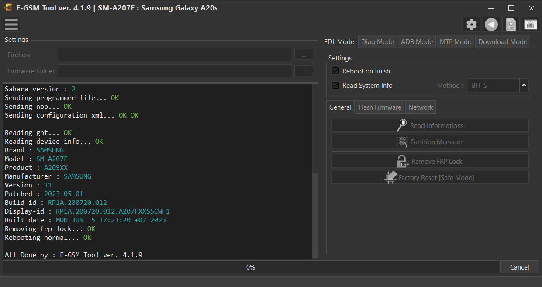Switch to EDL Mode tab
Viewport: 542px width, 287px height.
click(x=339, y=41)
